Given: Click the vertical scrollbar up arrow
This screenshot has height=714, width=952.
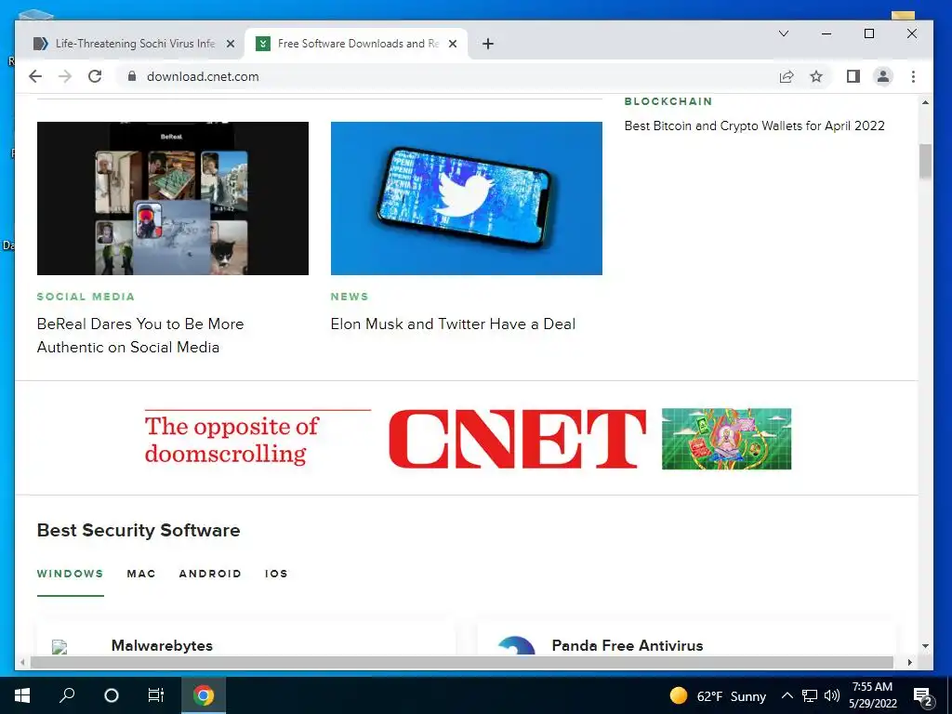Looking at the screenshot, I should click(925, 102).
